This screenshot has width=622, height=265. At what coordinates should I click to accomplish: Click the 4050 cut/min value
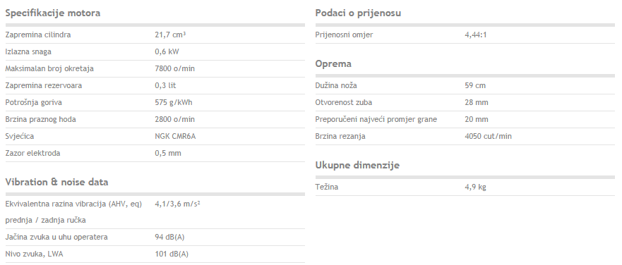pyautogui.click(x=489, y=136)
